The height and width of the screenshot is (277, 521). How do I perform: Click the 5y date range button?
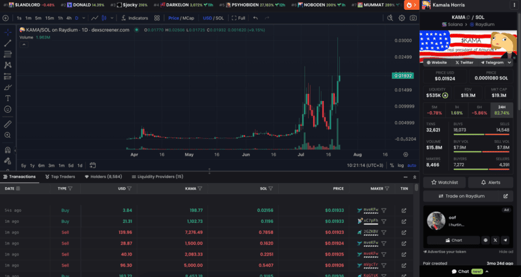point(23,166)
